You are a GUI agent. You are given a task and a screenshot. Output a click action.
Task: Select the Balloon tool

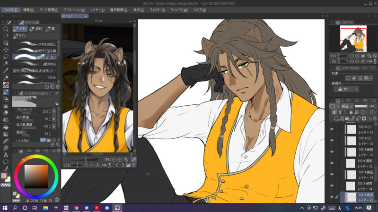(x=6, y=161)
